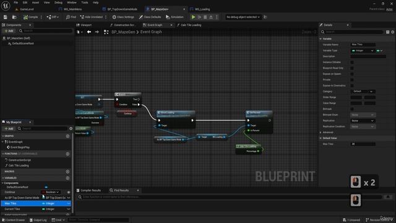Click the Unreal Engine logo icon

pyautogui.click(x=6, y=6)
